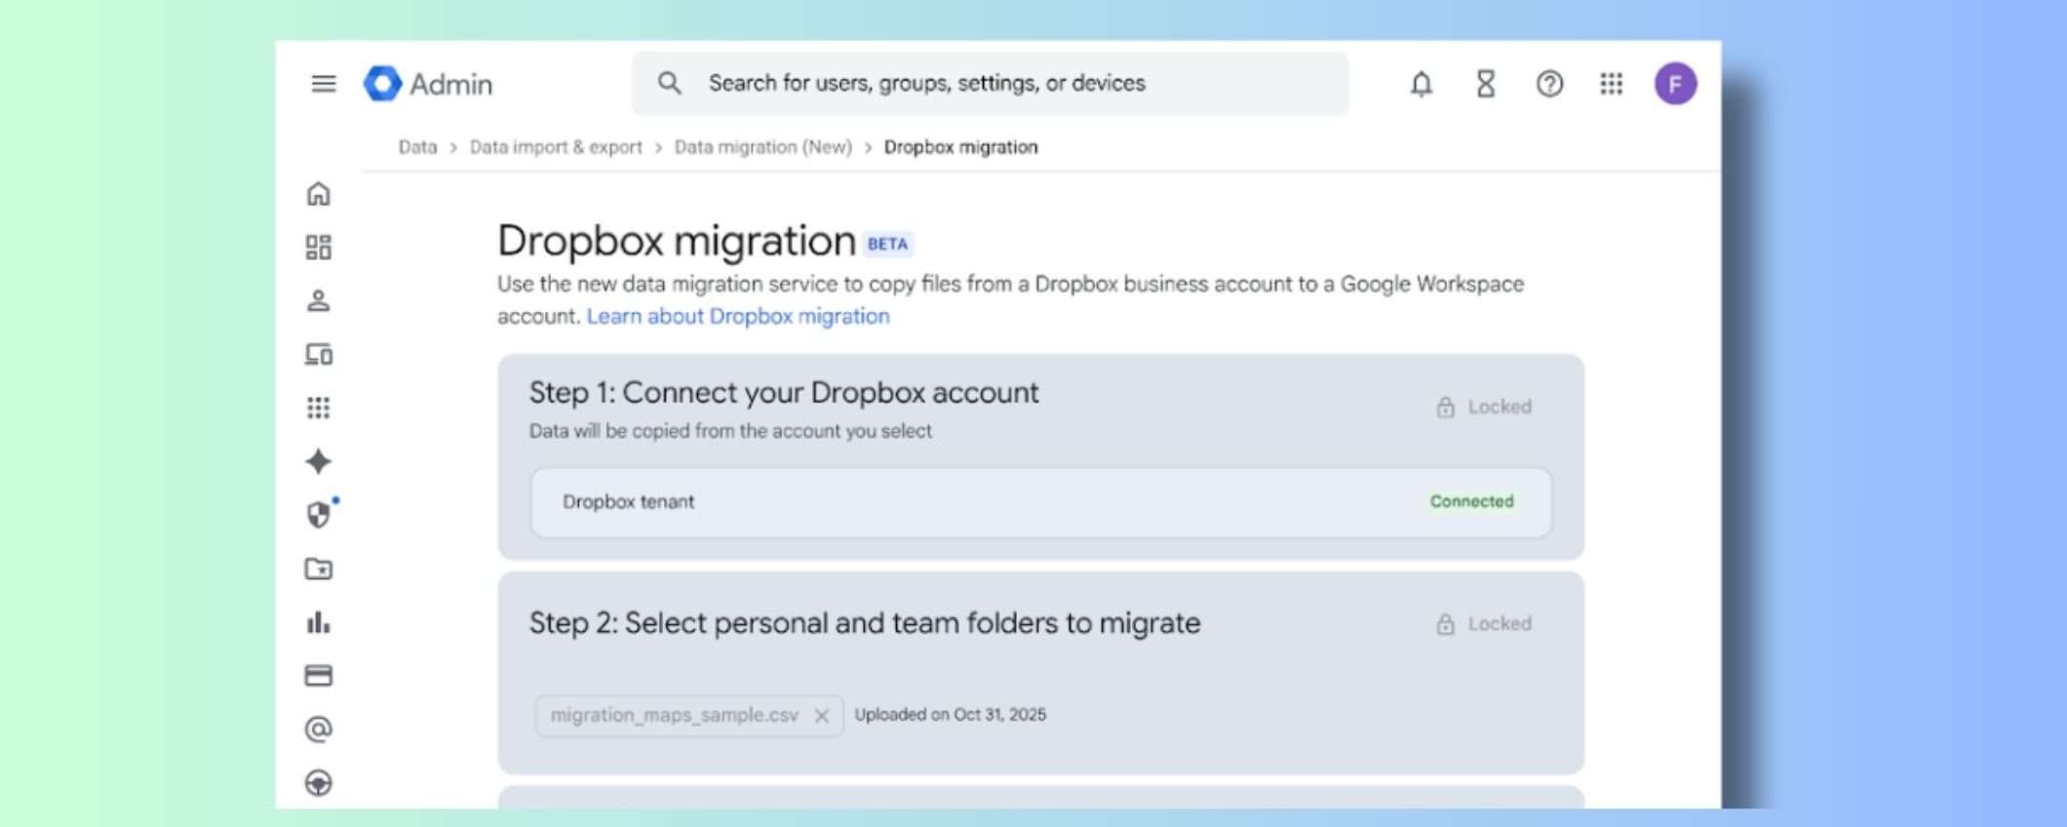The height and width of the screenshot is (827, 2067).
Task: Open Learn about Dropbox migration link
Action: coord(738,317)
